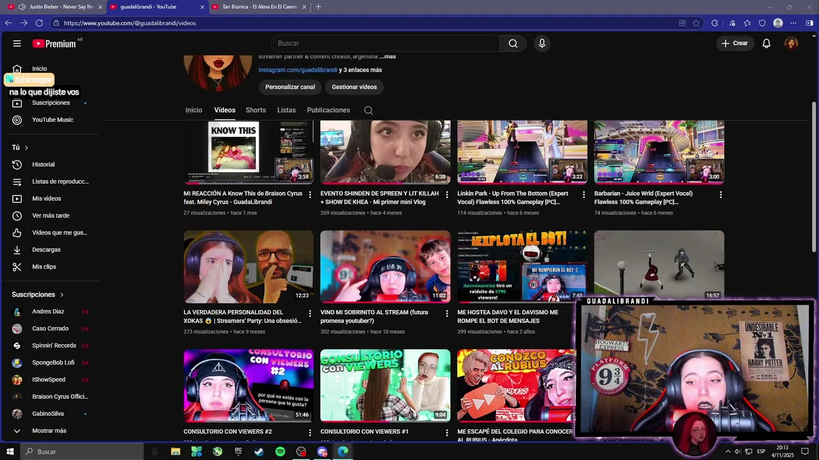Click the search magnifier button
The width and height of the screenshot is (819, 460).
tap(513, 43)
